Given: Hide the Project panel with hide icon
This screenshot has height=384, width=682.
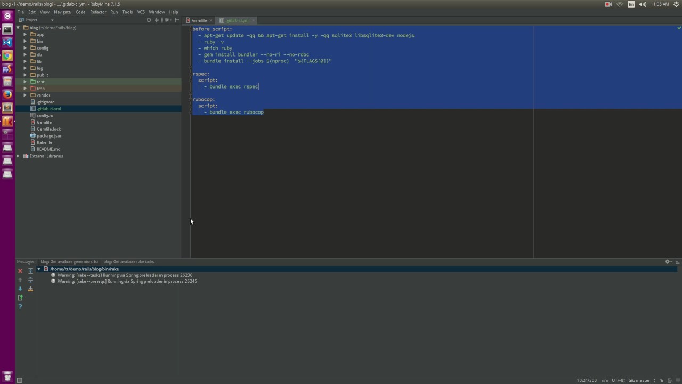Looking at the screenshot, I should (x=177, y=20).
